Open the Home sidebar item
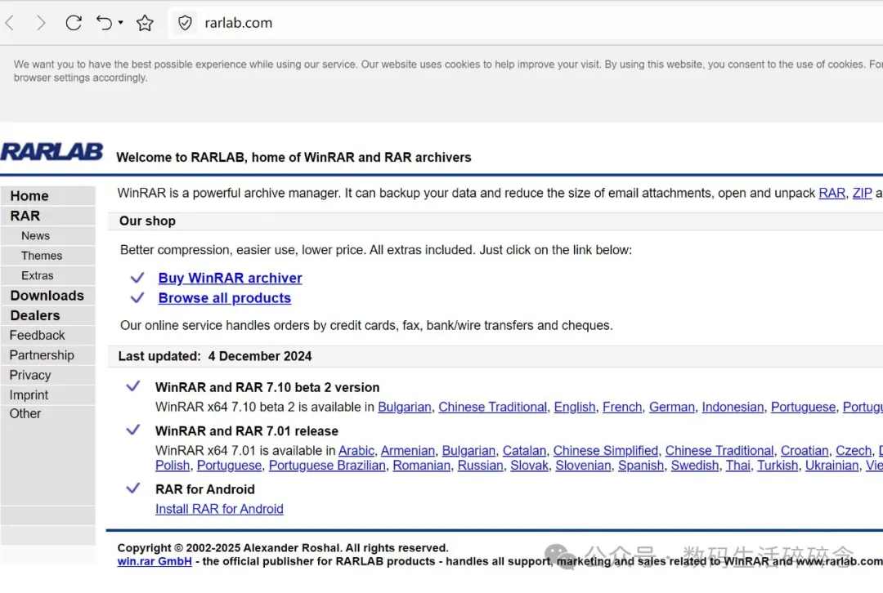The width and height of the screenshot is (883, 593). (x=48, y=196)
